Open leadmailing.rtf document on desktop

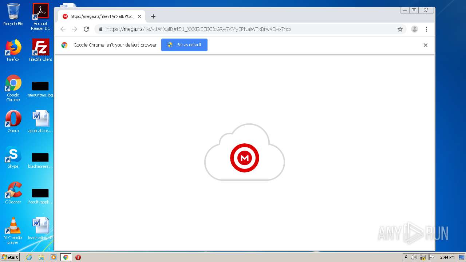click(x=40, y=229)
